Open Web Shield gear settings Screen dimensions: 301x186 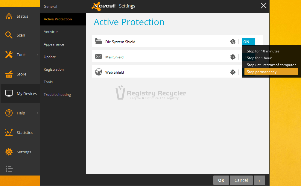pyautogui.click(x=233, y=72)
